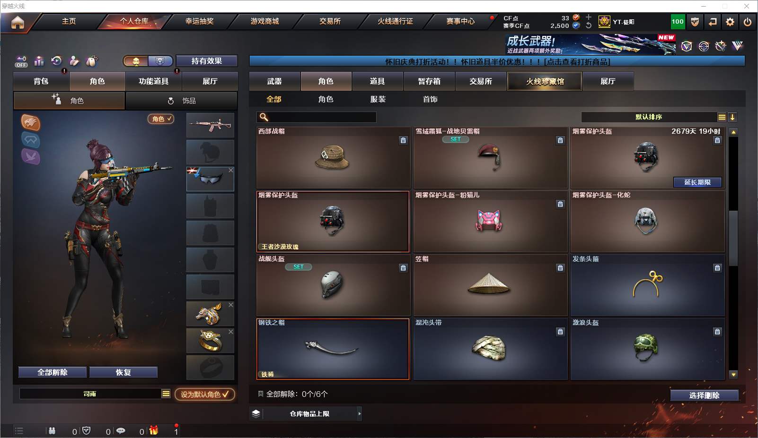This screenshot has height=438, width=758.
Task: Click trash icon on 西部战帽 item
Action: tap(403, 140)
